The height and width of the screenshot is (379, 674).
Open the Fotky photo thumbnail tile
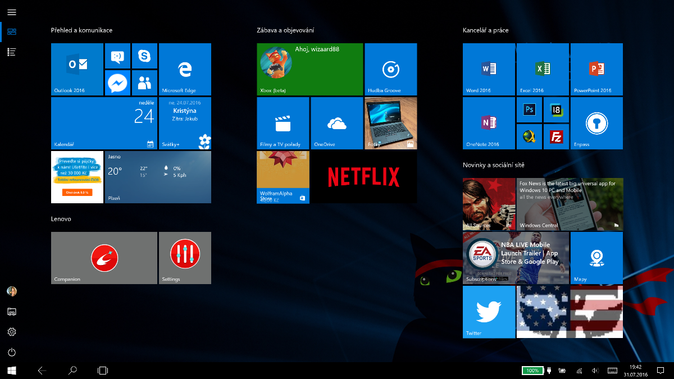390,123
